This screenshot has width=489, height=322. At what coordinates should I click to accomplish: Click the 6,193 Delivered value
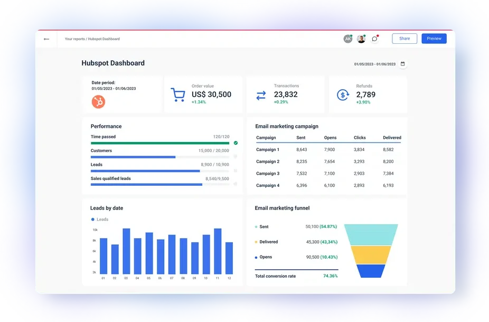pos(388,185)
